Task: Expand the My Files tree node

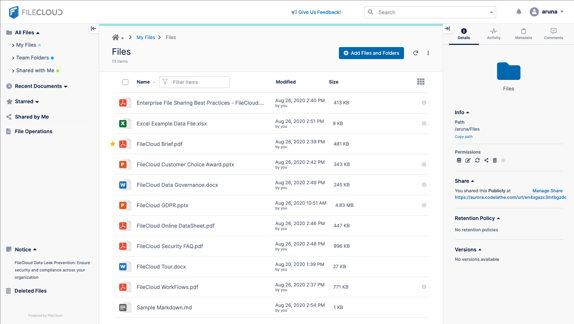Action: pos(13,45)
